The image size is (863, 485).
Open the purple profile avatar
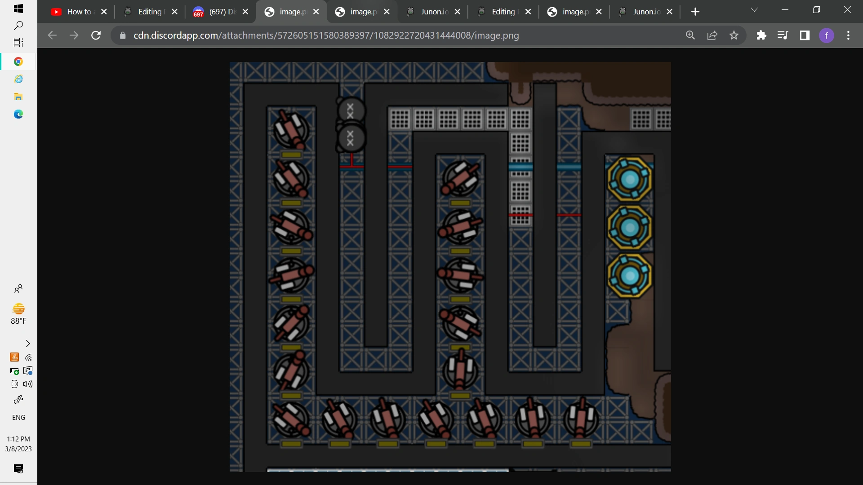click(x=827, y=35)
